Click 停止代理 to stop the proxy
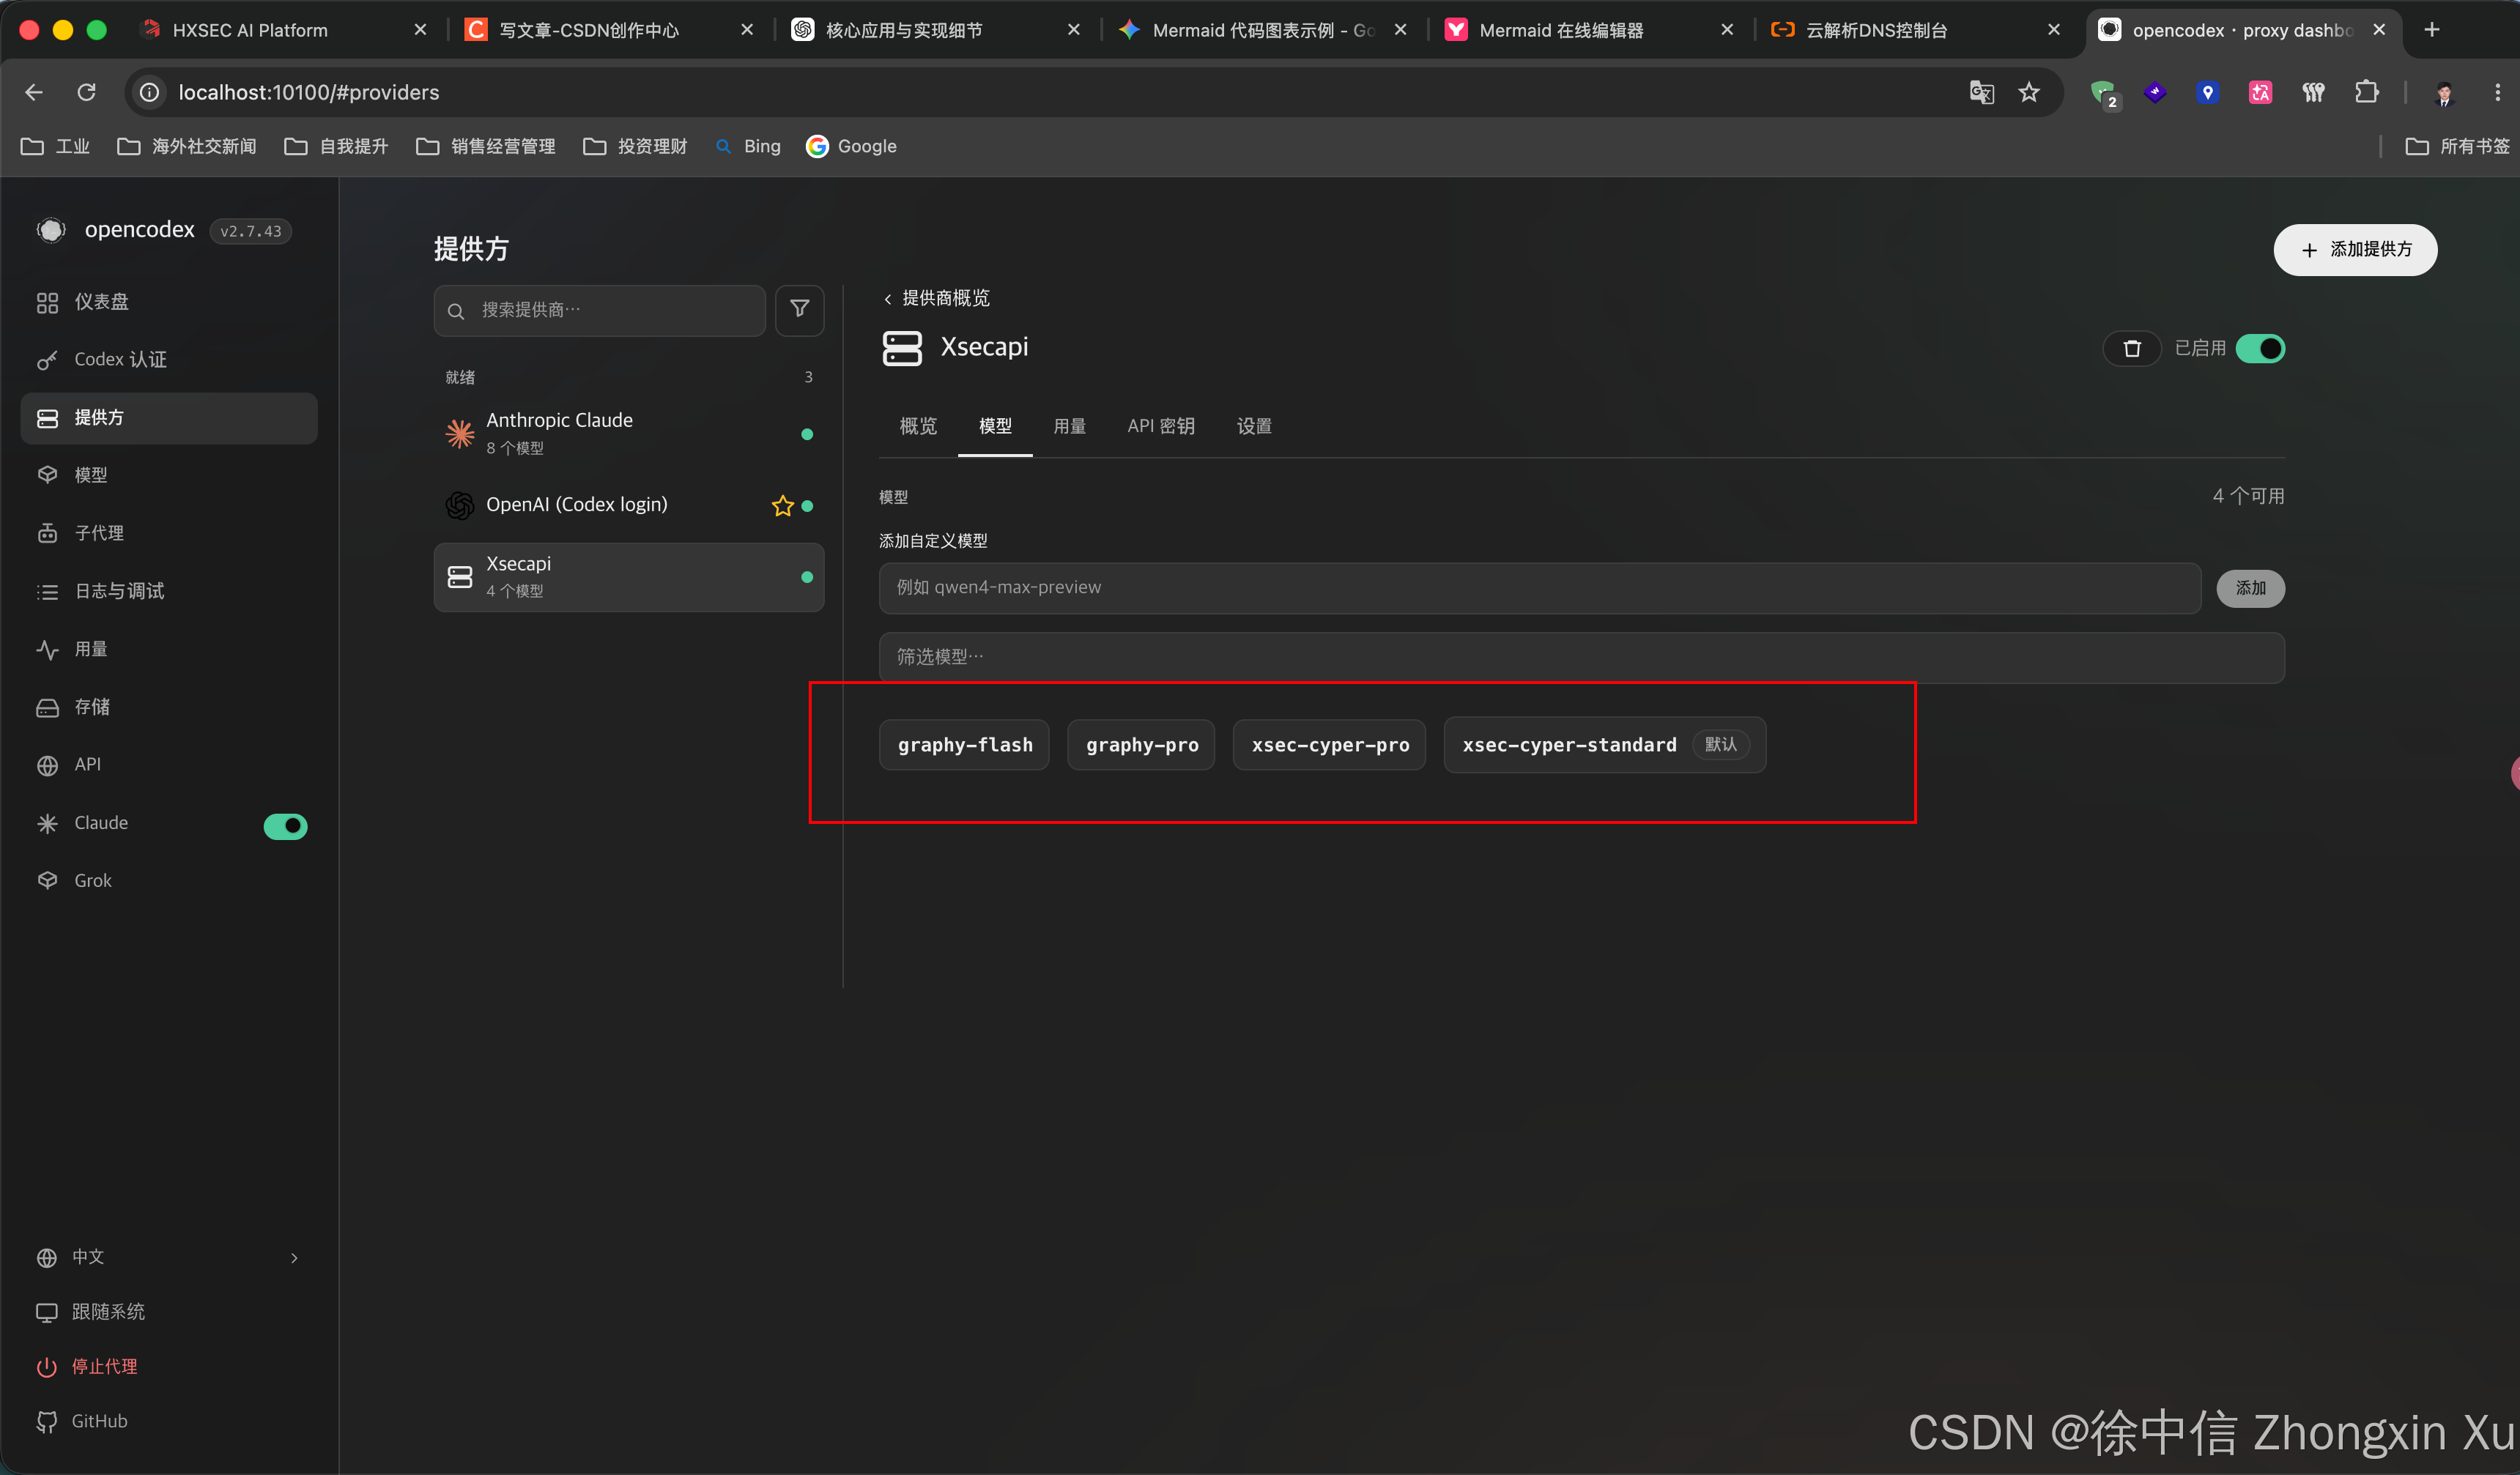Viewport: 2520px width, 1475px height. point(87,1367)
